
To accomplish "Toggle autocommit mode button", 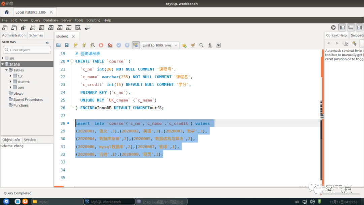I will 136,45.
